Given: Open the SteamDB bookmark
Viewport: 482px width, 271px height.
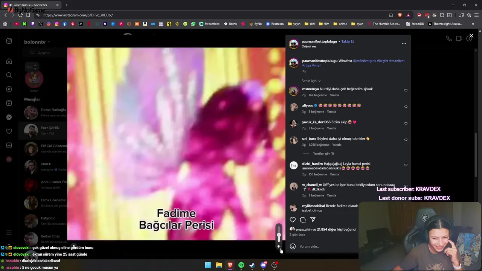Looking at the screenshot, I should pos(415,24).
